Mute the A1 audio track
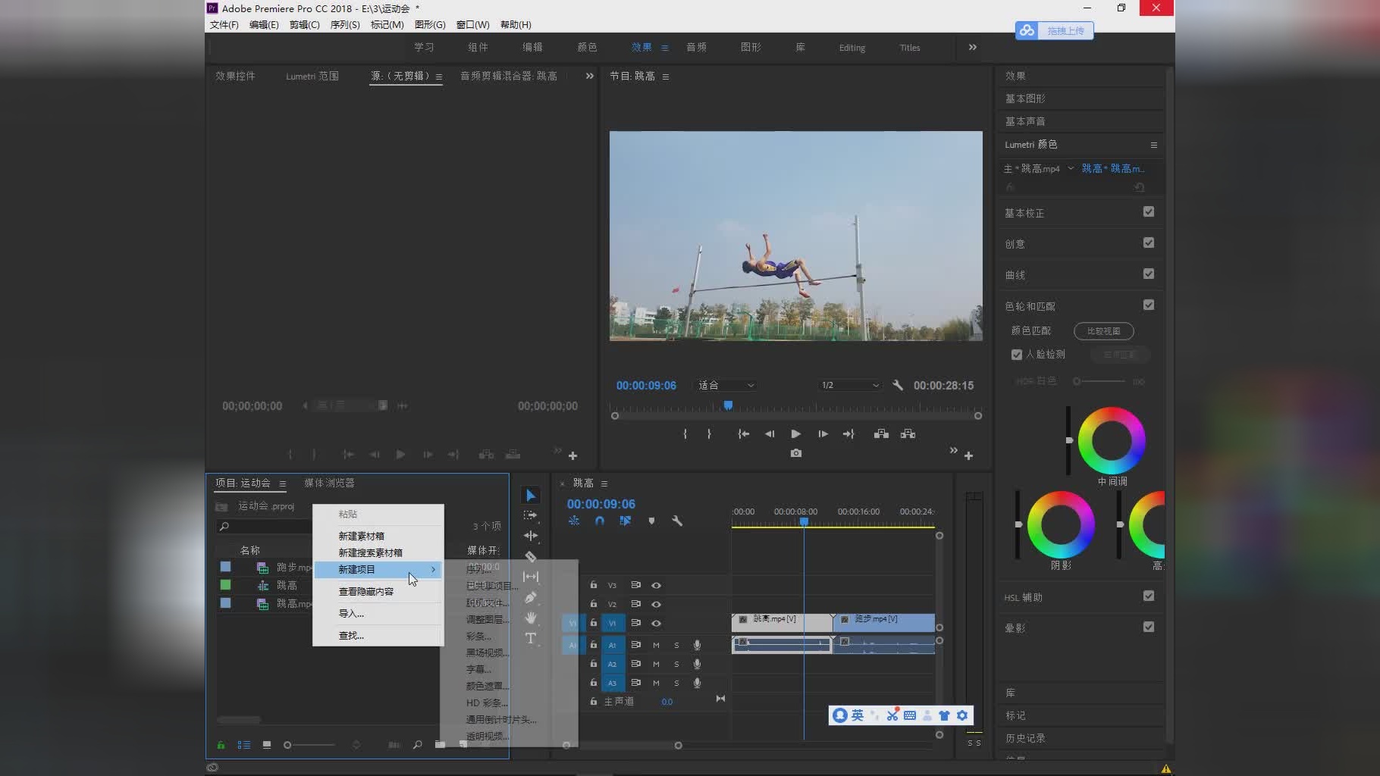The height and width of the screenshot is (776, 1380). pyautogui.click(x=656, y=645)
